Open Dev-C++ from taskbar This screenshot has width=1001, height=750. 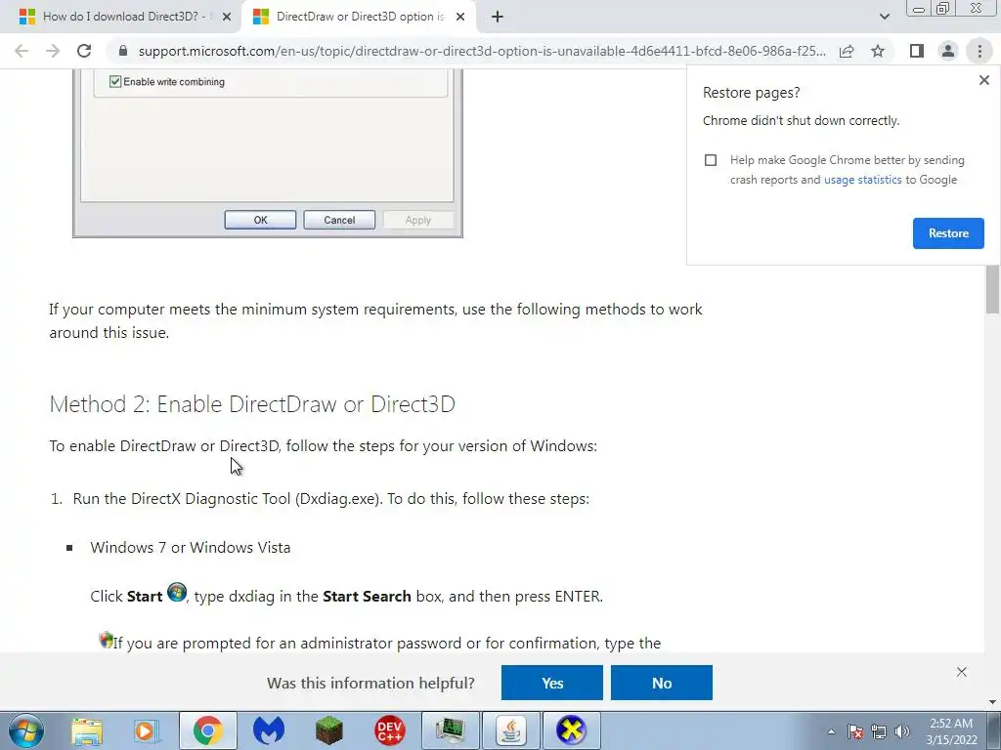click(390, 730)
